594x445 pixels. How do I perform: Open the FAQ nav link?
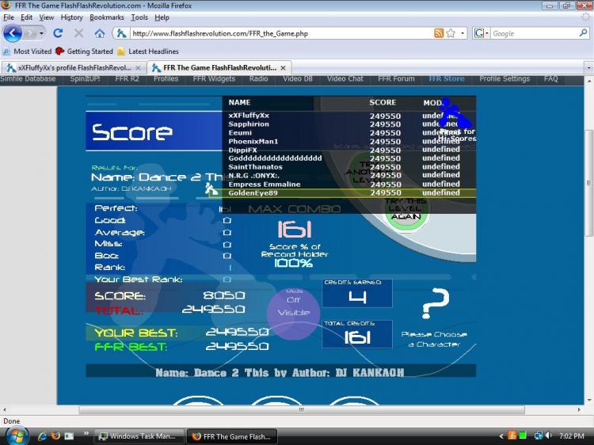coord(550,78)
